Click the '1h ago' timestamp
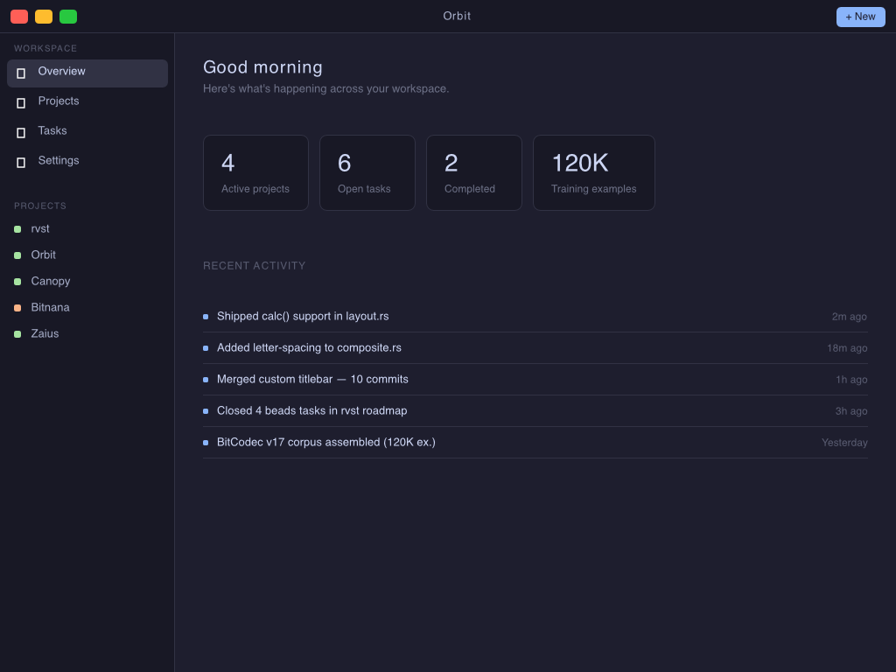The width and height of the screenshot is (896, 672). [851, 380]
